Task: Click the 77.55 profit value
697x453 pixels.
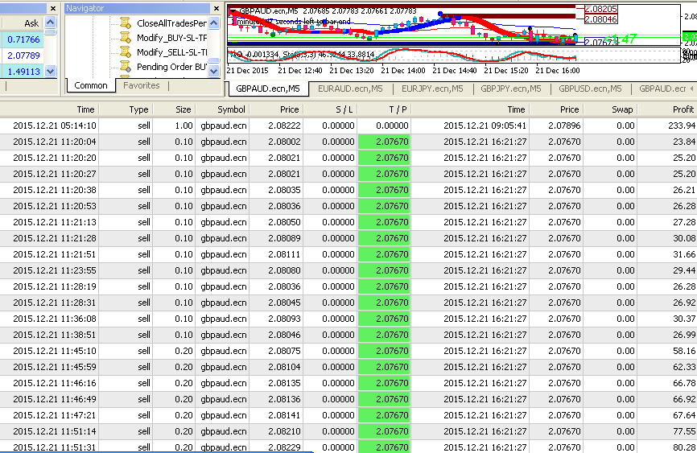Action: pos(683,431)
